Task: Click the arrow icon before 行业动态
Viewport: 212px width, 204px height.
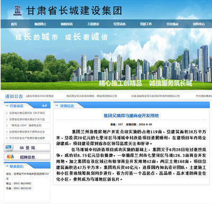Action: pos(7,106)
